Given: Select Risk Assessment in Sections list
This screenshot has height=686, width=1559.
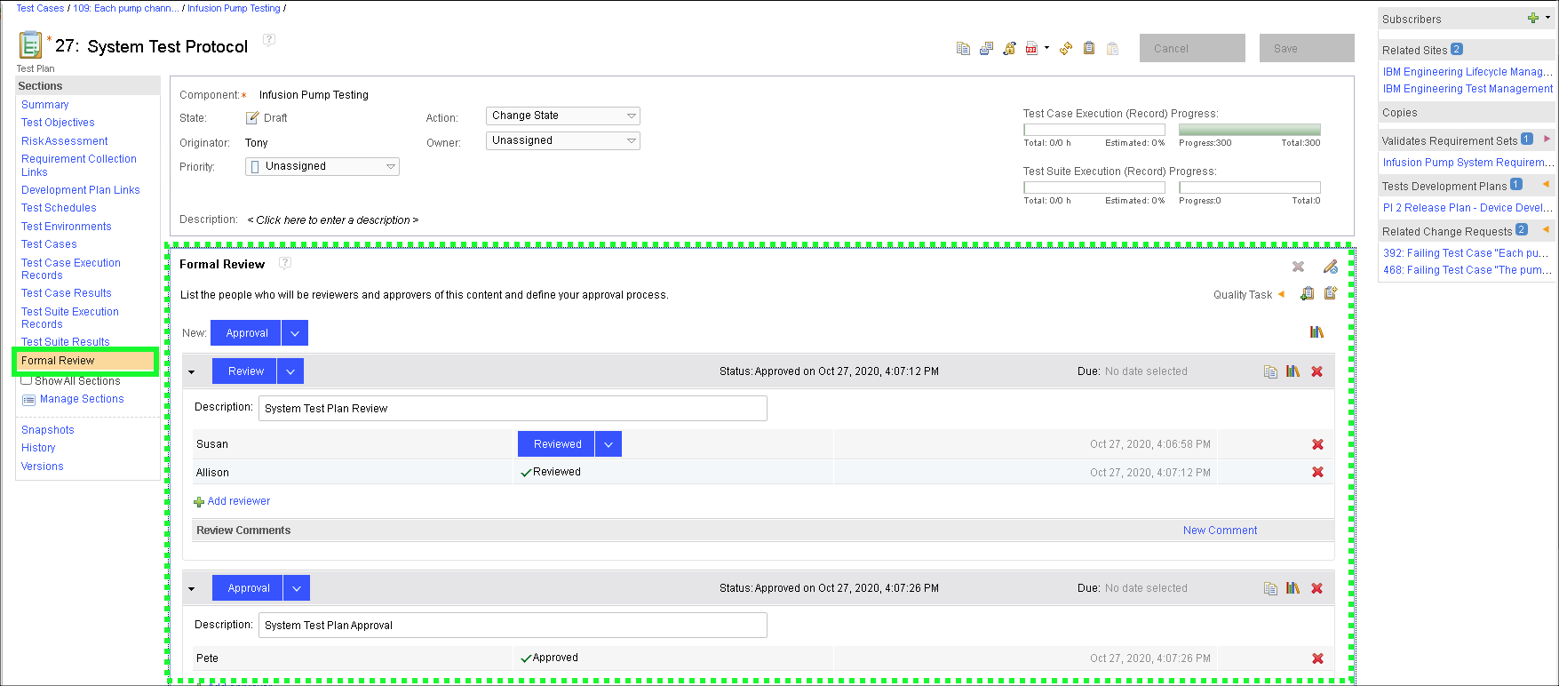Looking at the screenshot, I should coord(64,141).
